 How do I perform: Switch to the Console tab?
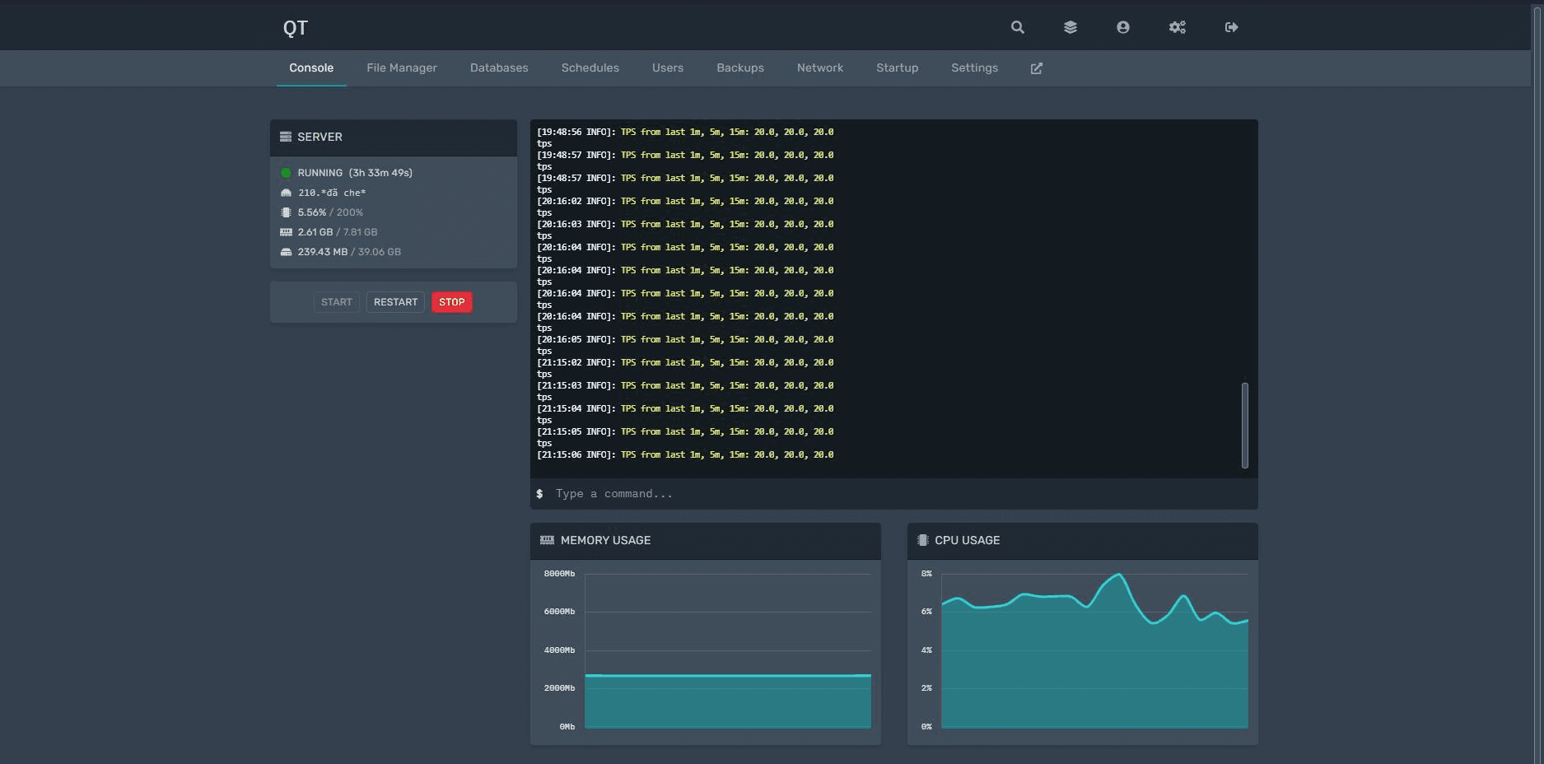pyautogui.click(x=311, y=68)
